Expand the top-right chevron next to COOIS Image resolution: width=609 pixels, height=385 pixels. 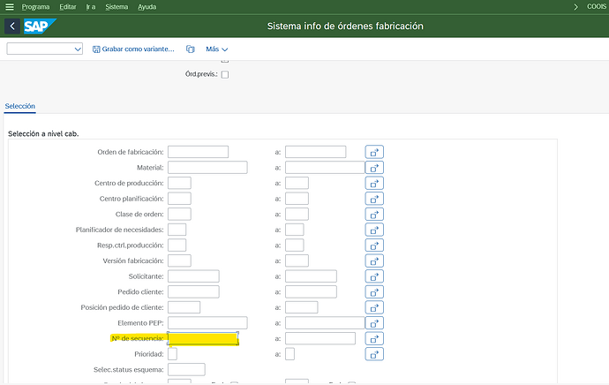point(576,6)
